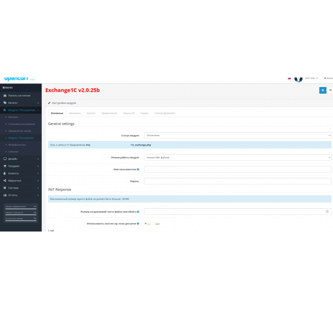This screenshot has width=333, height=309.
Task: Switch to the Каталог tab
Action: (91, 113)
